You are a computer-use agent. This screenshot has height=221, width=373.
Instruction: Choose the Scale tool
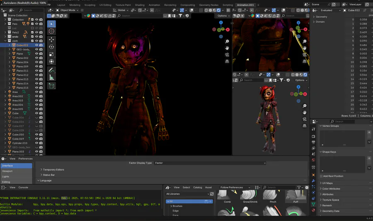(x=52, y=54)
